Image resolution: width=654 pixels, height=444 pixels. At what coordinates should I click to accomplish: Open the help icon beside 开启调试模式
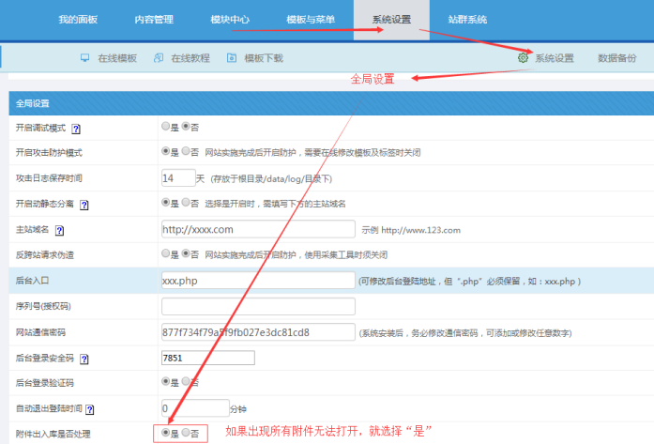75,127
